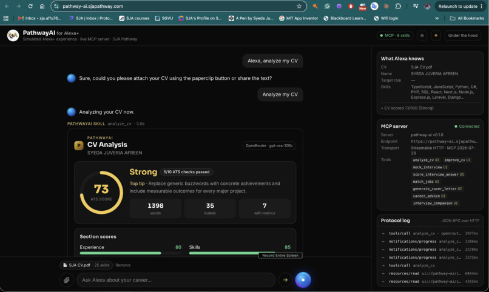Viewport: 489px width, 292px height.
Task: Send message with the arrow button
Action: 285,280
